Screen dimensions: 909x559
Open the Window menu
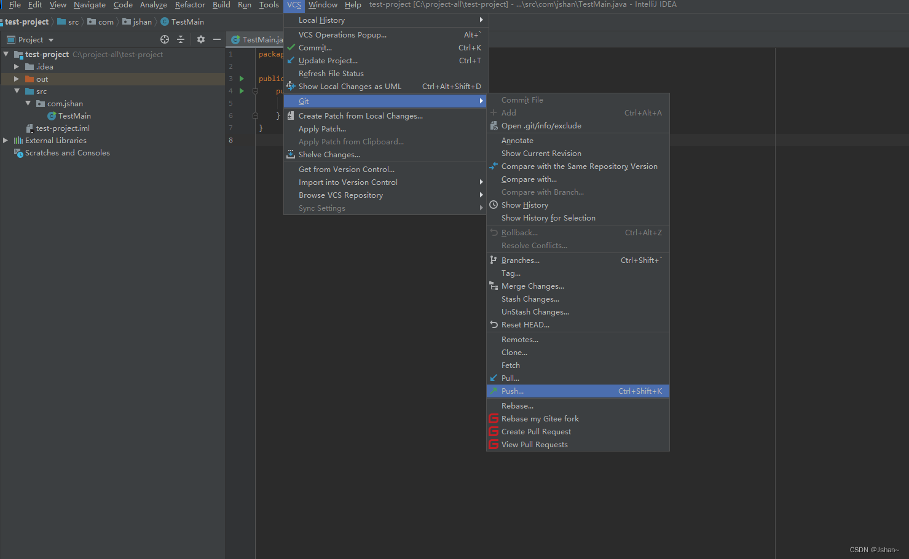click(323, 5)
